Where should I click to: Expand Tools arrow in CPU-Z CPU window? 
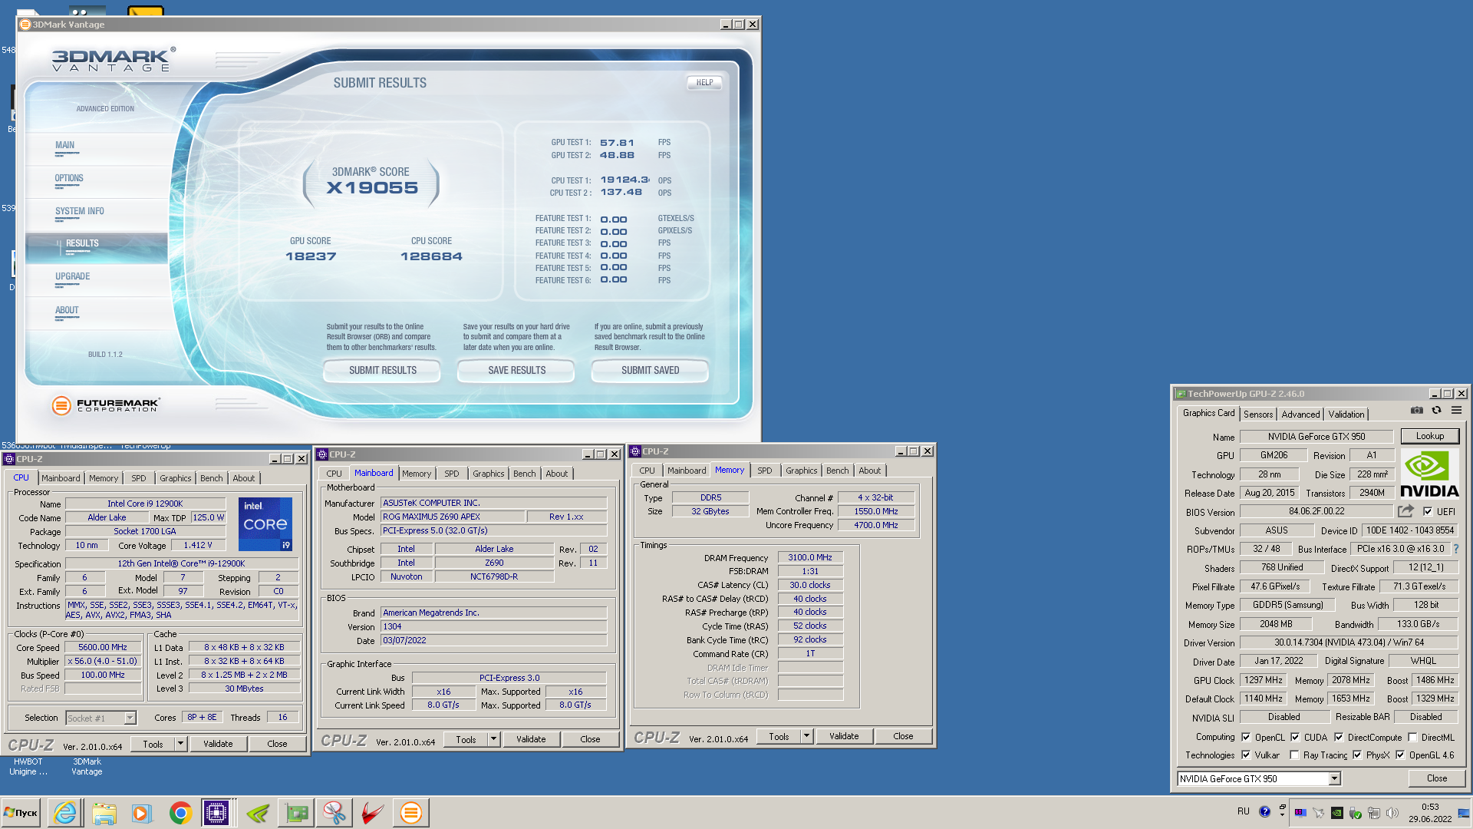click(180, 744)
